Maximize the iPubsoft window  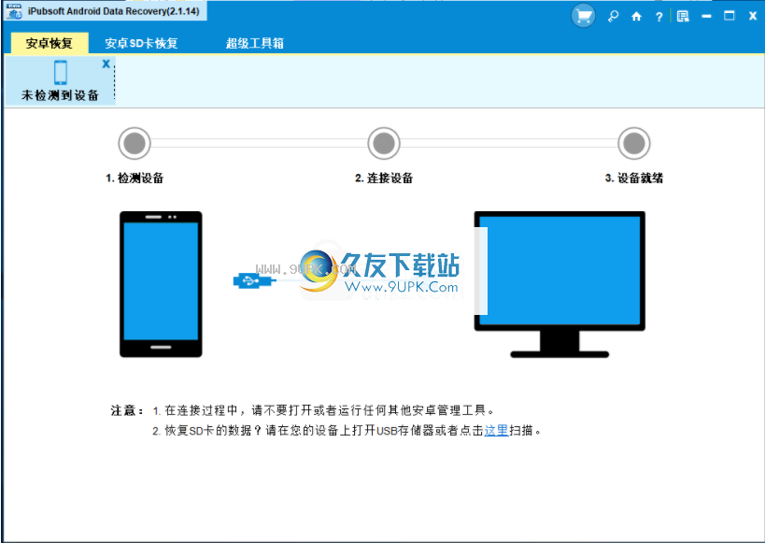click(730, 16)
